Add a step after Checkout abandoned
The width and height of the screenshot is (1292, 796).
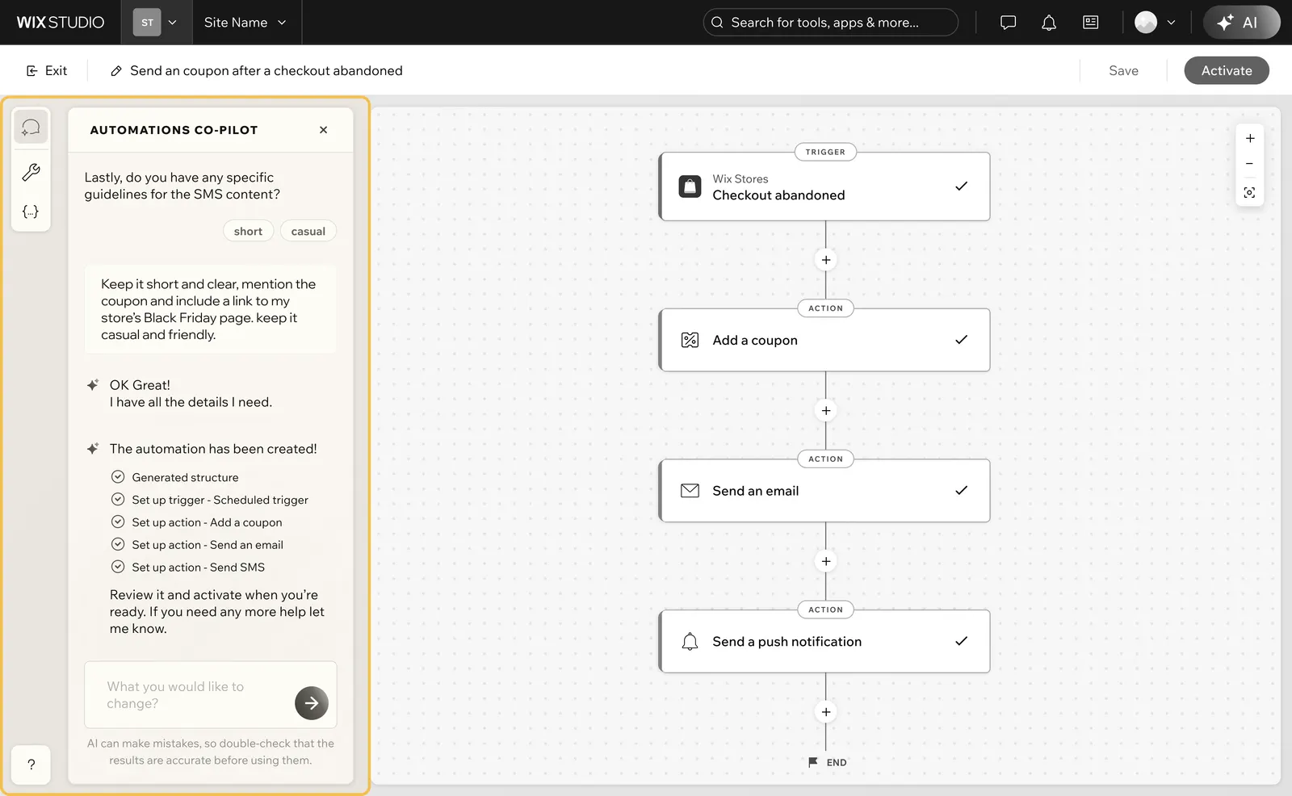click(826, 260)
